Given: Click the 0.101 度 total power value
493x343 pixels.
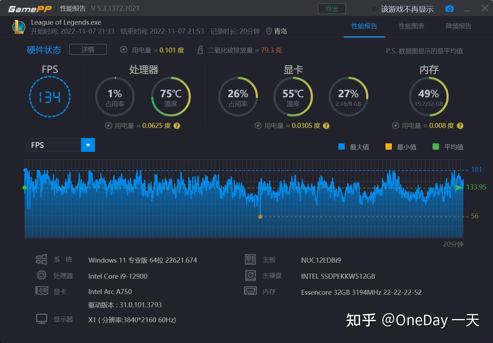Looking at the screenshot, I should [x=172, y=50].
